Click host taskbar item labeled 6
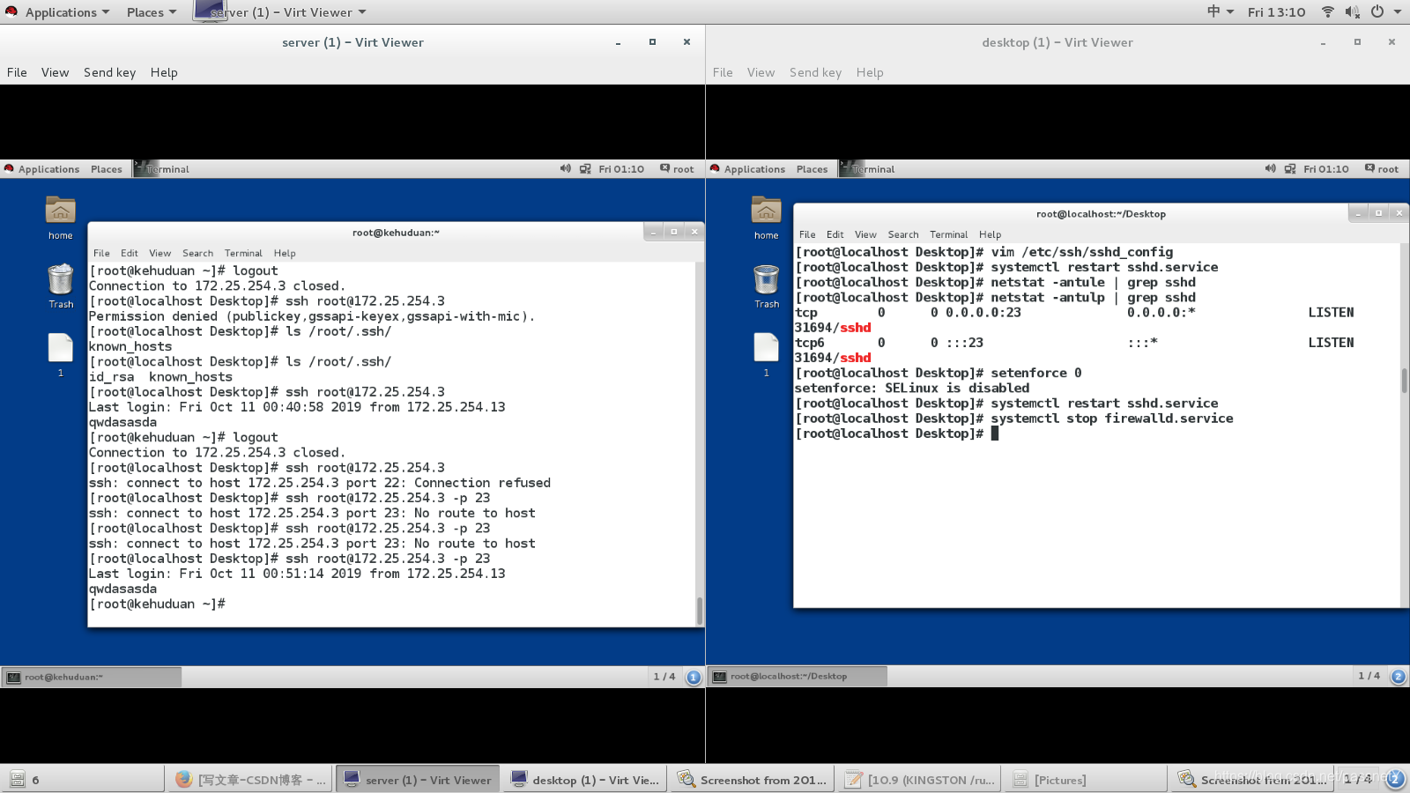Screen dimensions: 1410x793 (83, 780)
